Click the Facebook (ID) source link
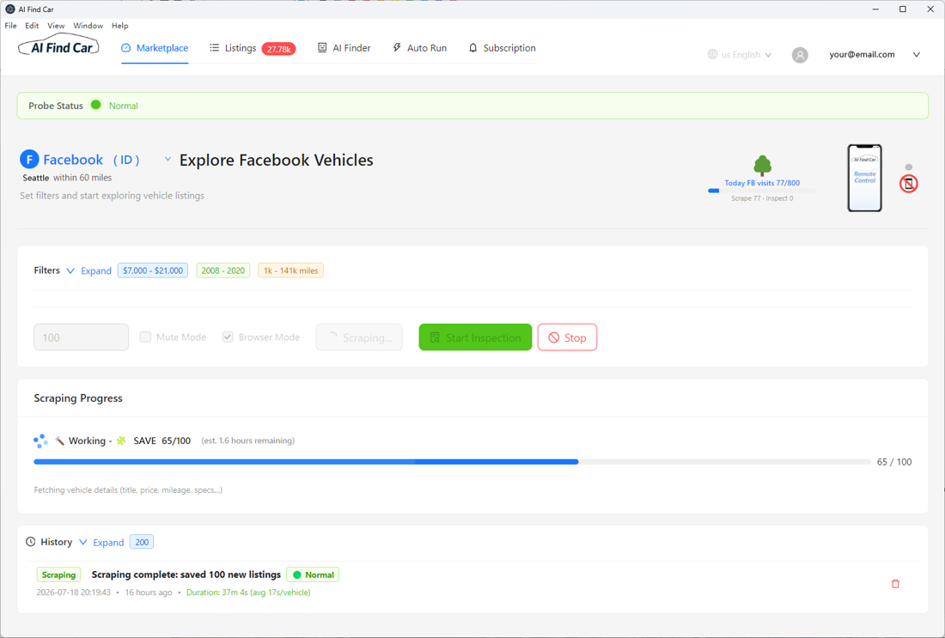 91,160
